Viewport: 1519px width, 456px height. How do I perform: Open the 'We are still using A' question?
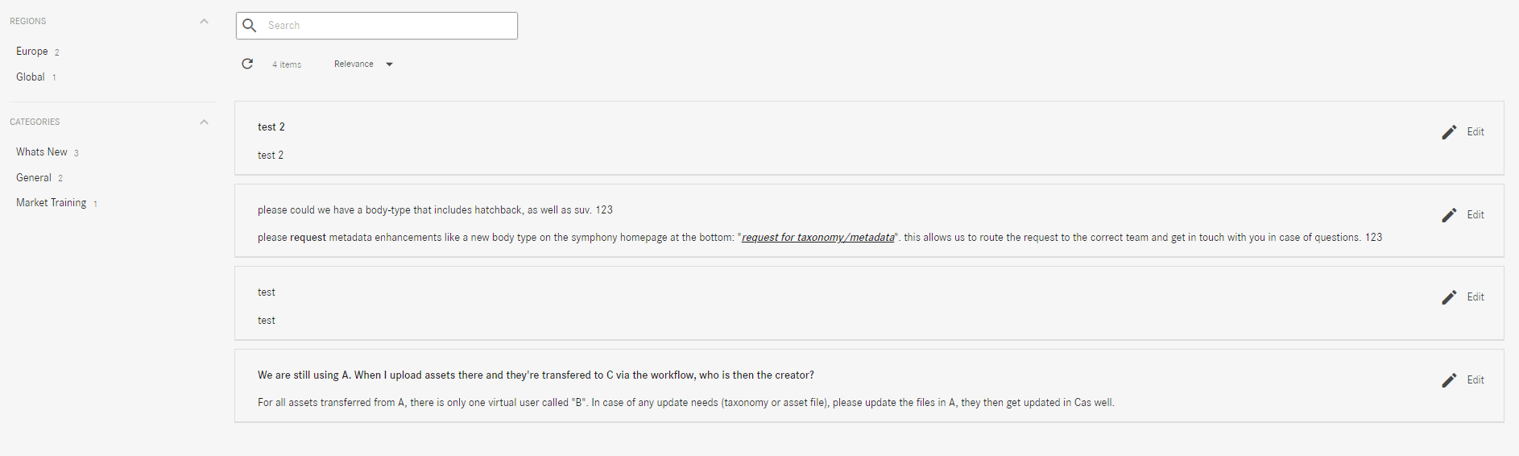(x=536, y=375)
